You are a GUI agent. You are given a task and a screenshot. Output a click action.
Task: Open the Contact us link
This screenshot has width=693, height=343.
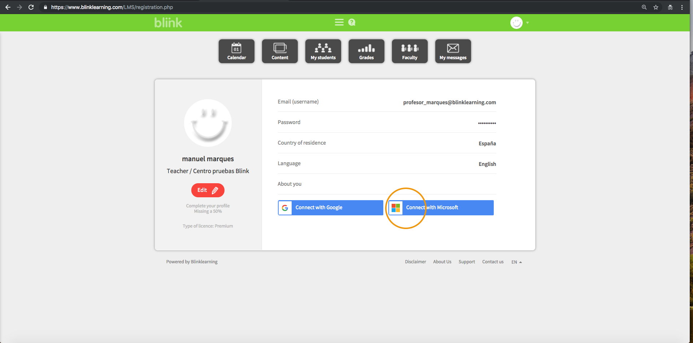[493, 262]
